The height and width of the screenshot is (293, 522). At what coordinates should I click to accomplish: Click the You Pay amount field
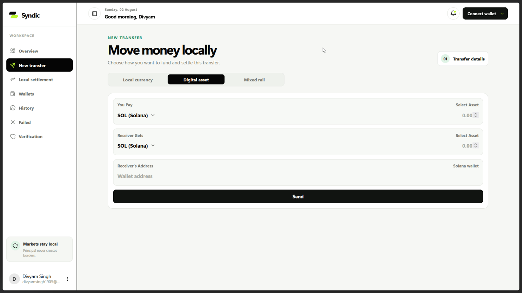(x=467, y=115)
